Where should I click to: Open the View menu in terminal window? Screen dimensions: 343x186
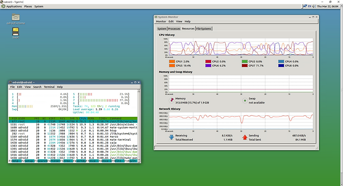28,87
